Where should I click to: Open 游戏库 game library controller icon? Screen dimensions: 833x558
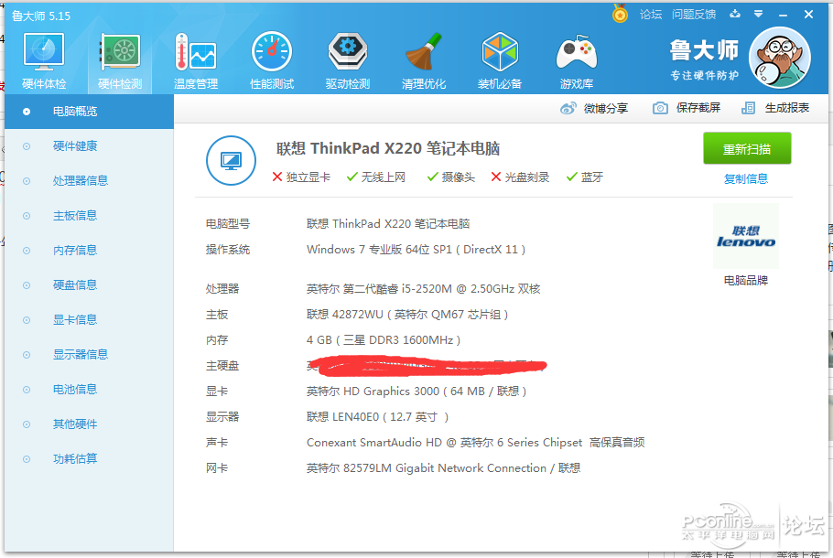click(576, 60)
